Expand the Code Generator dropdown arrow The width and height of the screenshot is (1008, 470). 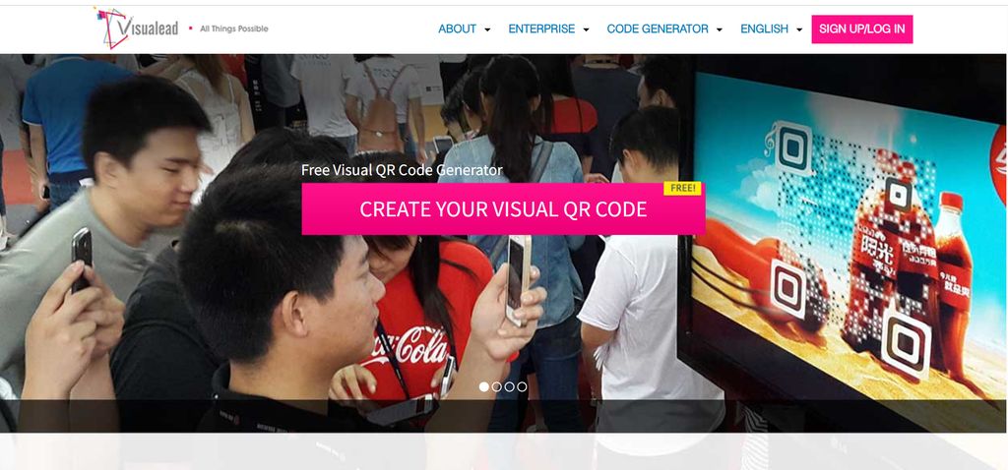[x=719, y=29]
